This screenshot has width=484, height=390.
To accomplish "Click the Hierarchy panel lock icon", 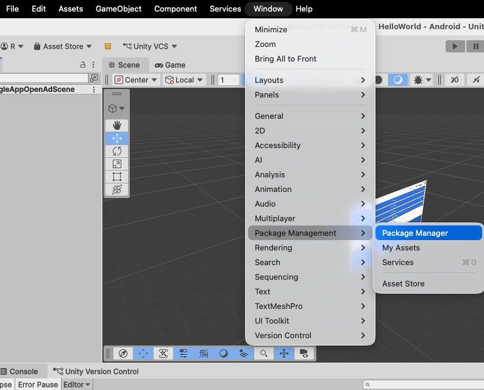I will (x=83, y=65).
